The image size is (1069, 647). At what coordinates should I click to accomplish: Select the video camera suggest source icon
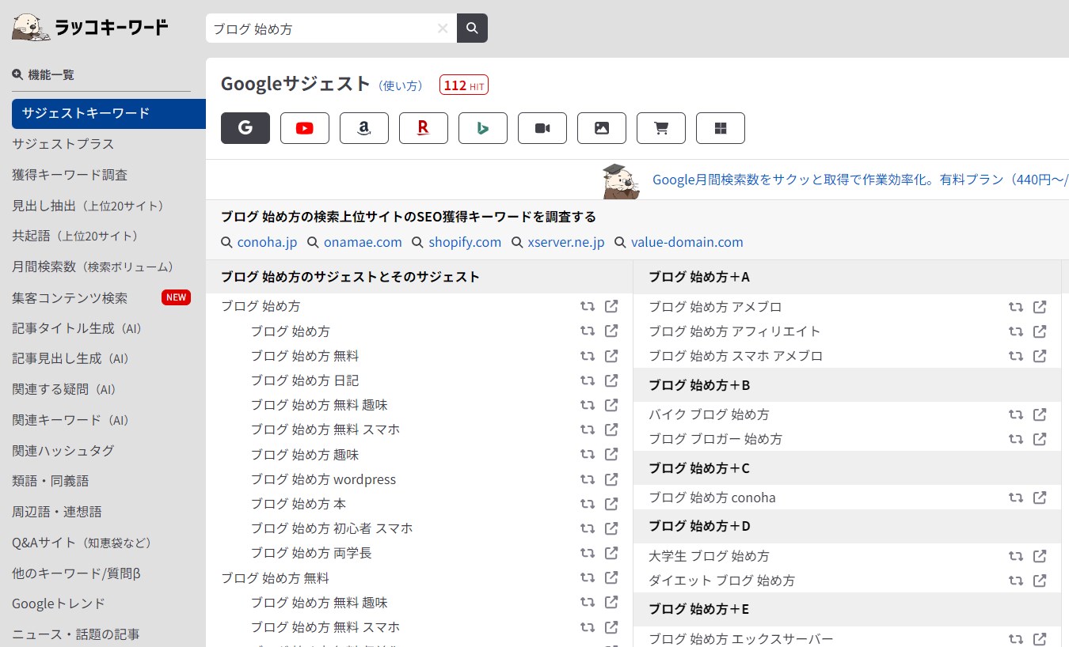542,128
